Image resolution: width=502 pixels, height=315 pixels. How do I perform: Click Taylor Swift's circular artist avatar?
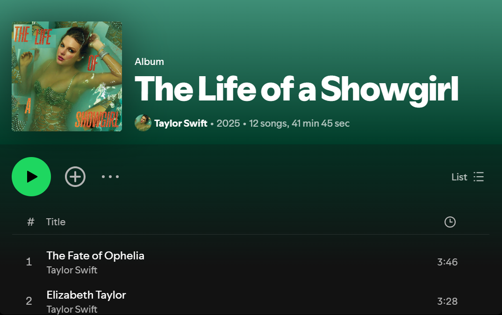[143, 123]
